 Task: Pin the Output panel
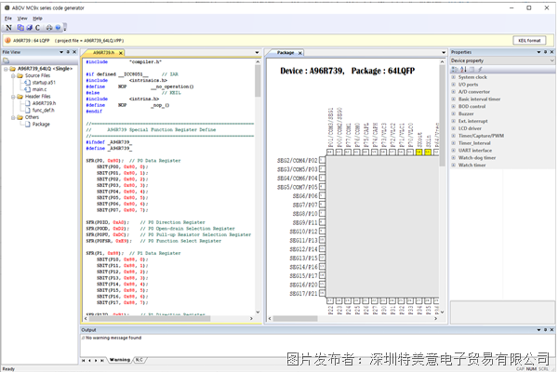click(x=545, y=329)
